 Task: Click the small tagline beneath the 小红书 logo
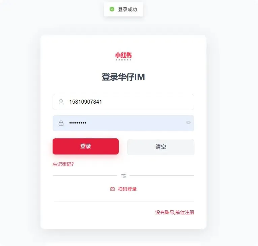[123, 60]
